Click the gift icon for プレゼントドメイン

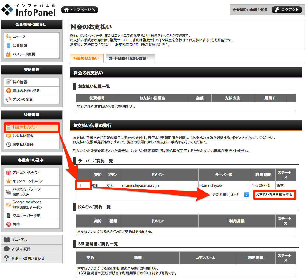pos(8,172)
